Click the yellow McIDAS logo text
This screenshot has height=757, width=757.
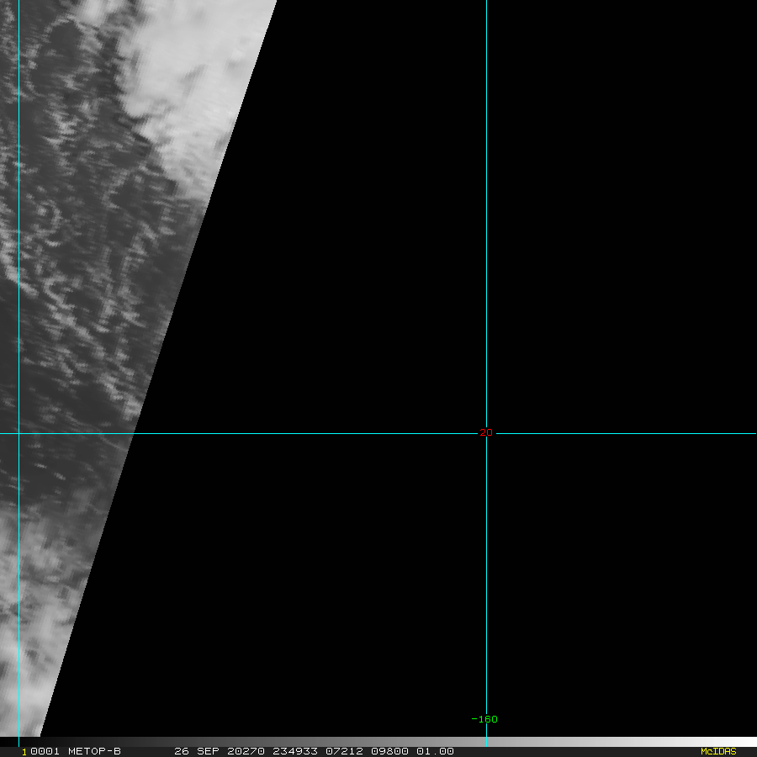click(718, 751)
